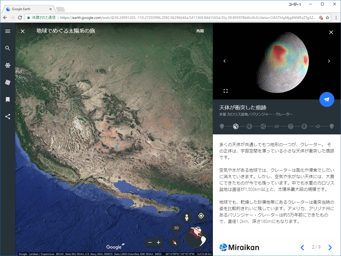Select the highlighted cratered-planet timeline marker
The width and height of the screenshot is (341, 256).
[x=236, y=126]
